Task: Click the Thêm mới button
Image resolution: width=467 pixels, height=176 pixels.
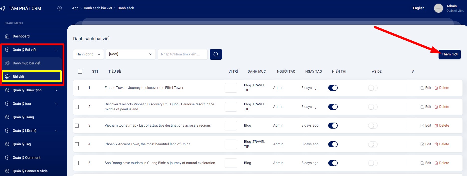Action: coord(449,54)
